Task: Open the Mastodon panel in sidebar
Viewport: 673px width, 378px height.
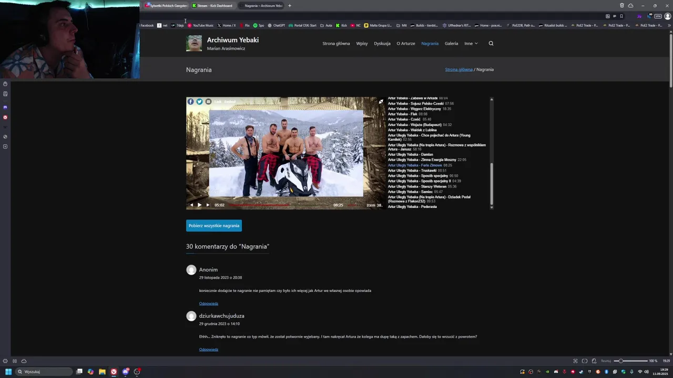Action: (5, 107)
